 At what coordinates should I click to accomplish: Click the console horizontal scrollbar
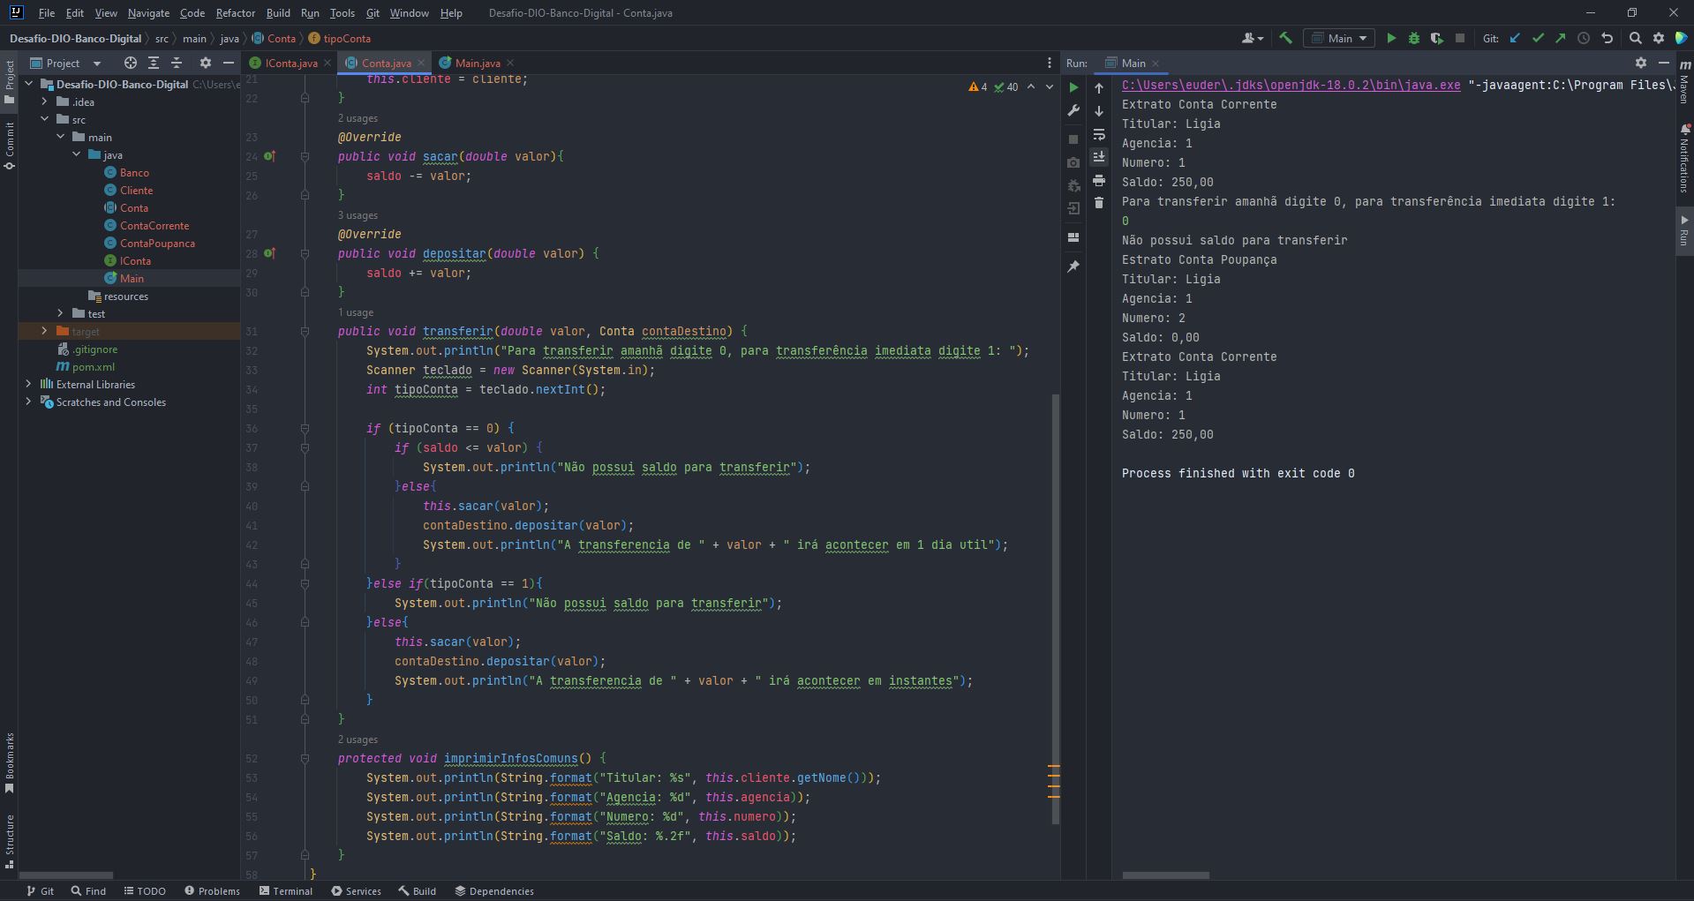coord(1165,875)
